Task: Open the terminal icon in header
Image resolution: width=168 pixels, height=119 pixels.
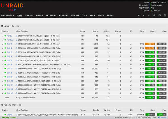Action: pyautogui.click(x=144, y=15)
